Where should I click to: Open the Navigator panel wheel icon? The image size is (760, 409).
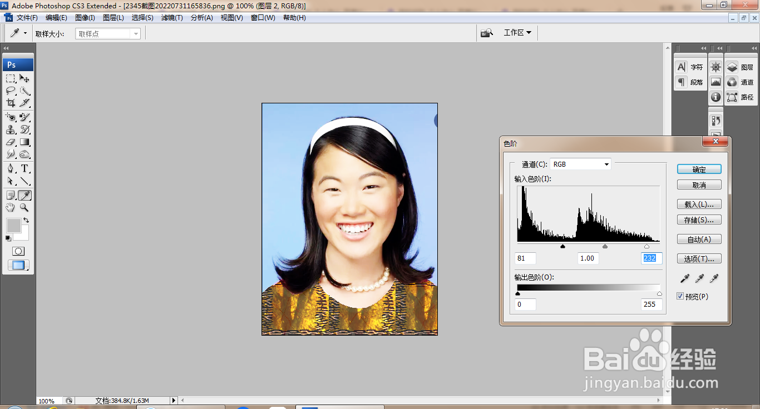715,67
